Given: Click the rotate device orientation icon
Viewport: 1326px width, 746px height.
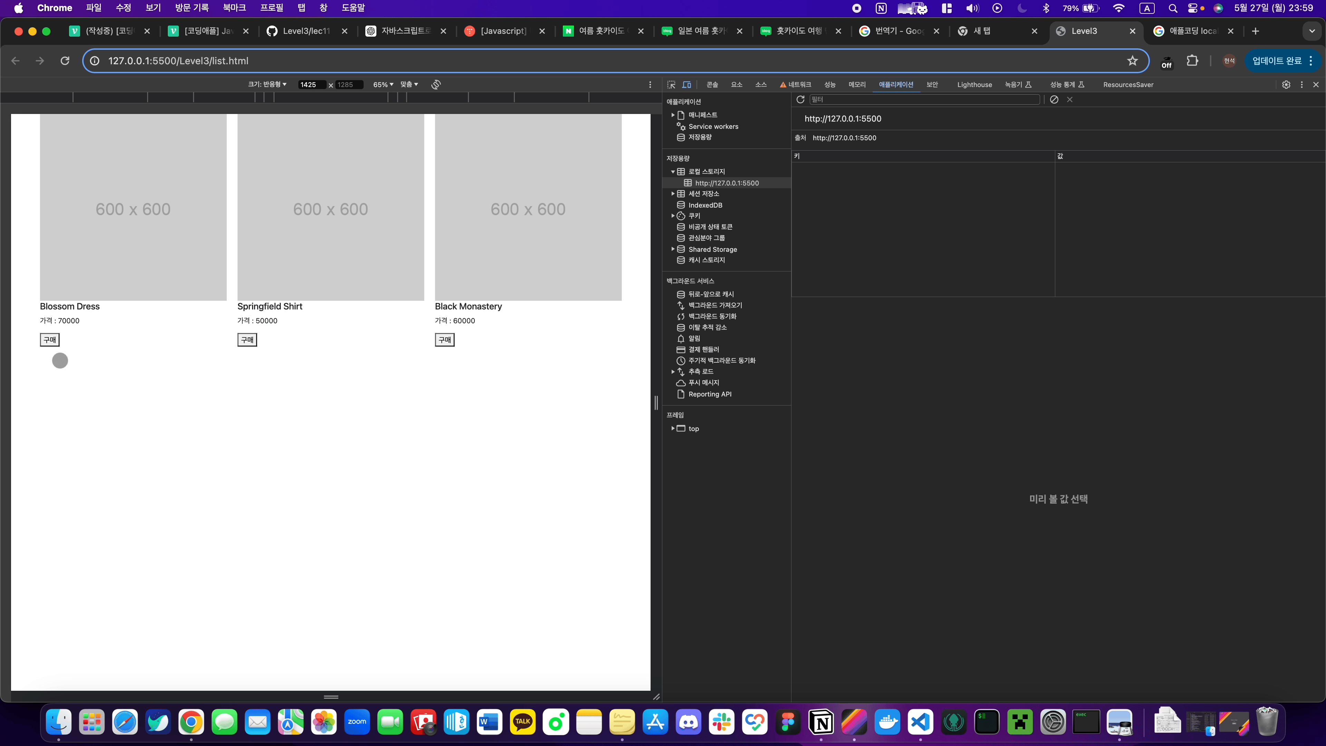Looking at the screenshot, I should coord(436,84).
